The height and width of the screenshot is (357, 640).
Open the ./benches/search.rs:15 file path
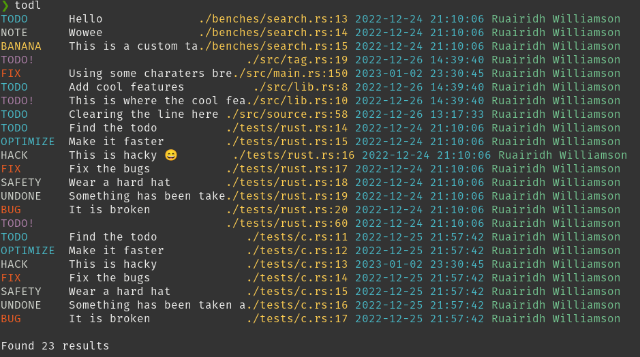(x=273, y=46)
